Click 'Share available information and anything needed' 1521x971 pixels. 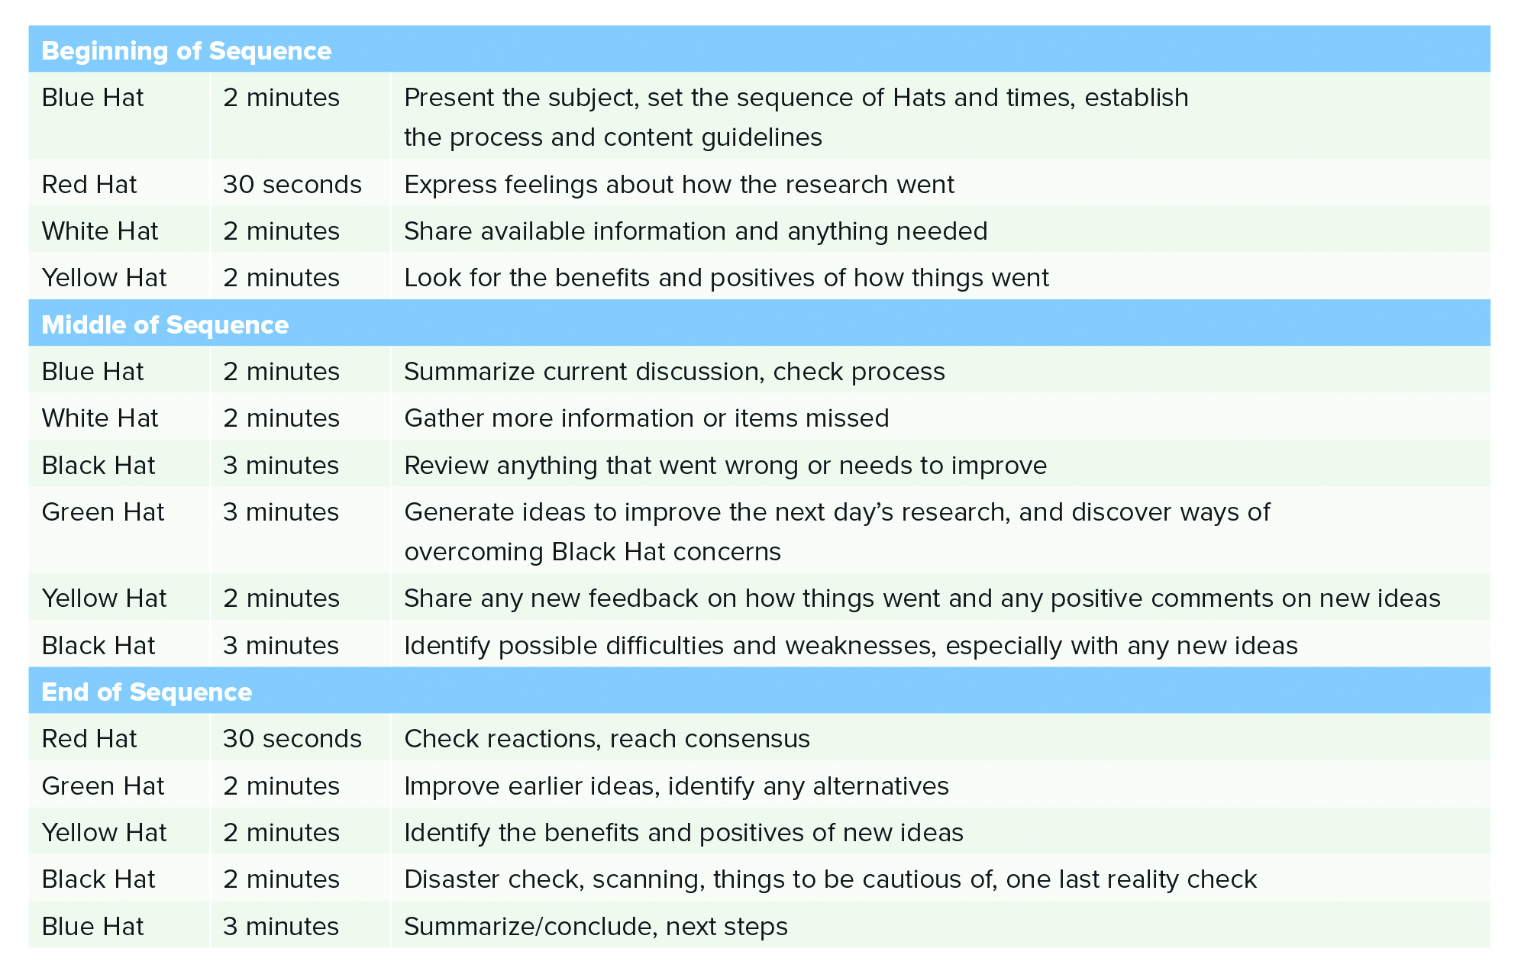tap(696, 231)
